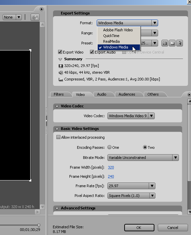
Task: Select One encoding pass radio button
Action: click(x=109, y=147)
